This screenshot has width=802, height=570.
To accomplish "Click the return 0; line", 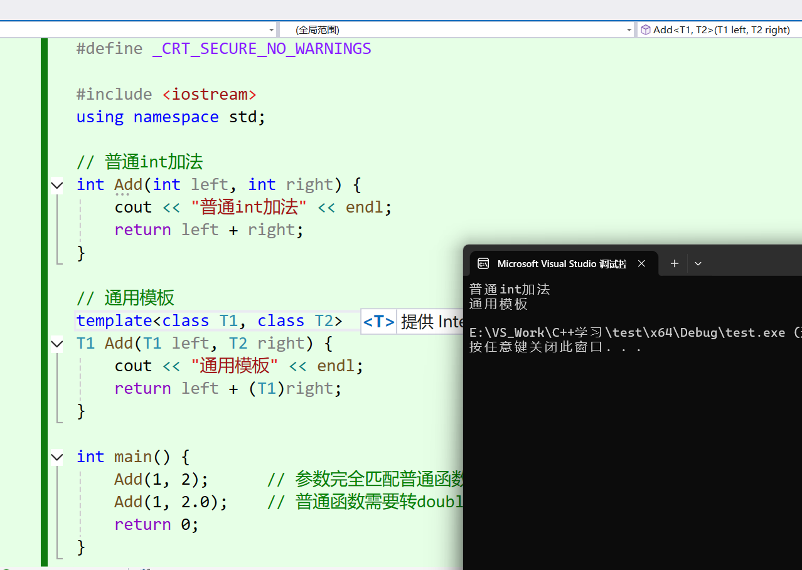I will click(156, 524).
